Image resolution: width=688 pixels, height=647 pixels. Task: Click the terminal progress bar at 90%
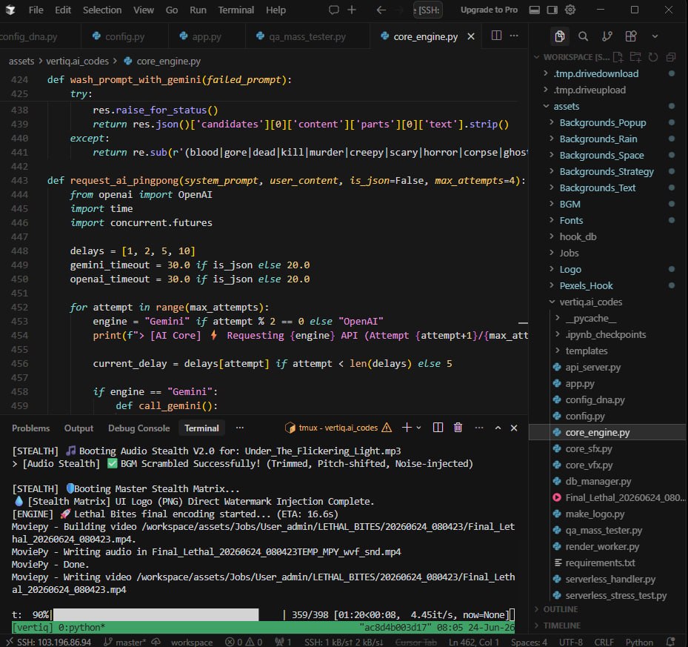pos(156,614)
